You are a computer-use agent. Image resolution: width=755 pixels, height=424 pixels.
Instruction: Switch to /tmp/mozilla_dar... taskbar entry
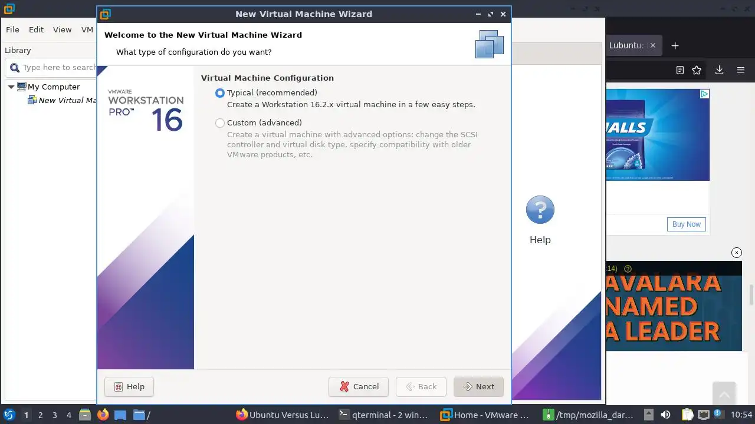589,415
